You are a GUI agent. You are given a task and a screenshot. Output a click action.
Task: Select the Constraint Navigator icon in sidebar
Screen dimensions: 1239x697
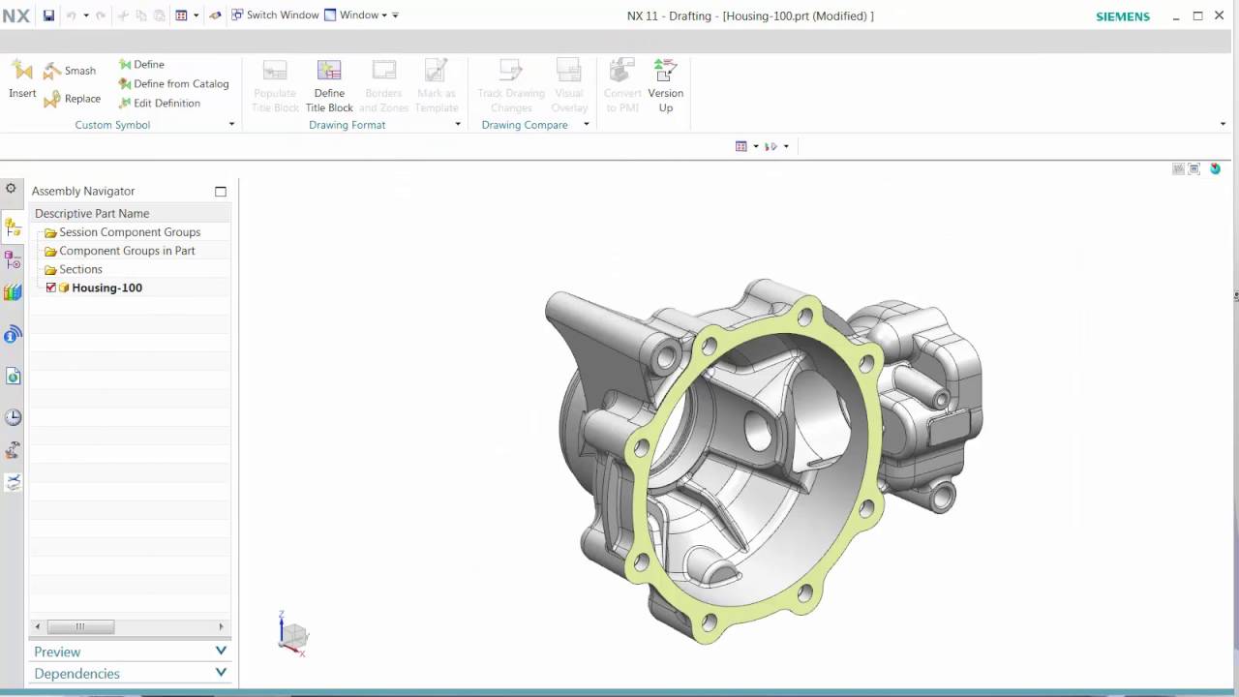(13, 259)
